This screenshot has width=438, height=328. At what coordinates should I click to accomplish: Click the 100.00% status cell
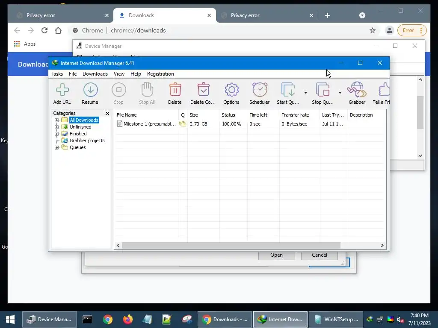coord(231,124)
